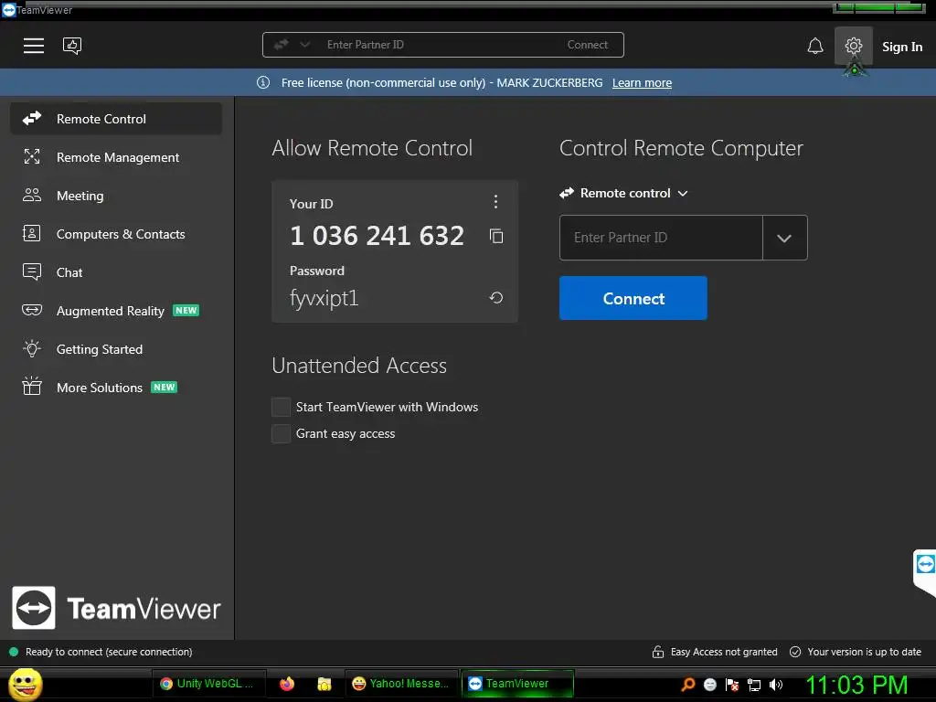Screen dimensions: 936x702
Task: Open Getting Started section
Action: pyautogui.click(x=116, y=349)
